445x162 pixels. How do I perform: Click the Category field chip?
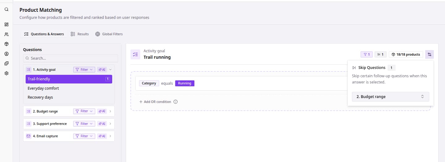pyautogui.click(x=149, y=83)
